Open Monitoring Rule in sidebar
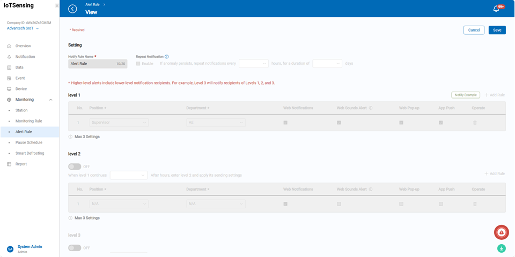 (x=28, y=121)
